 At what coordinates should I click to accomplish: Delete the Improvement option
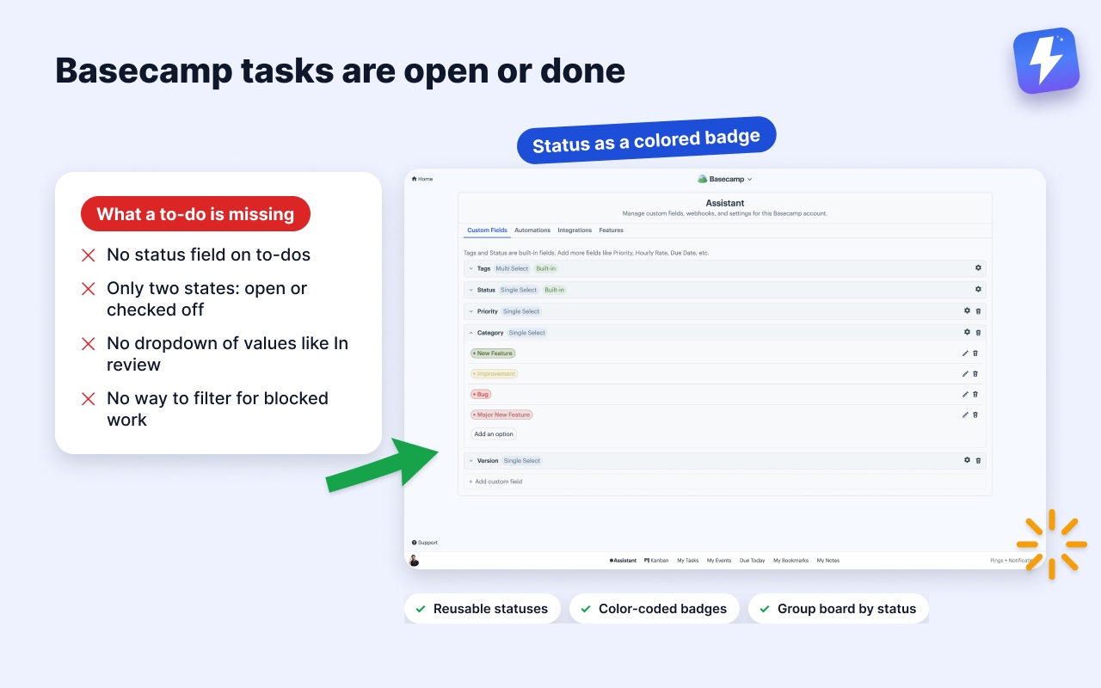(x=975, y=374)
